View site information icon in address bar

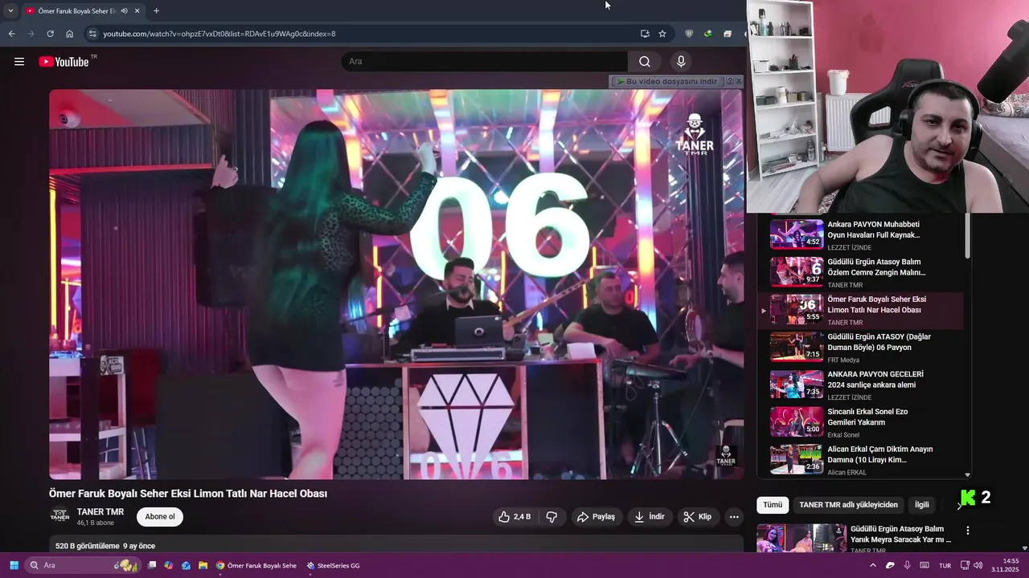pos(92,34)
